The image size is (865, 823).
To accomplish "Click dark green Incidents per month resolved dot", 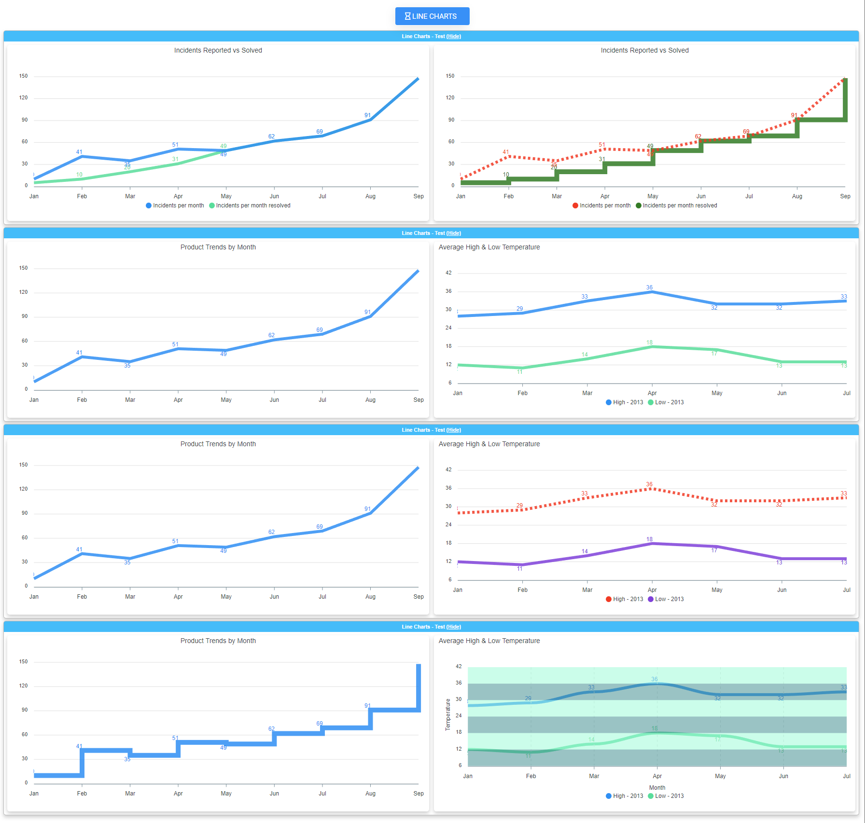I will (x=639, y=206).
